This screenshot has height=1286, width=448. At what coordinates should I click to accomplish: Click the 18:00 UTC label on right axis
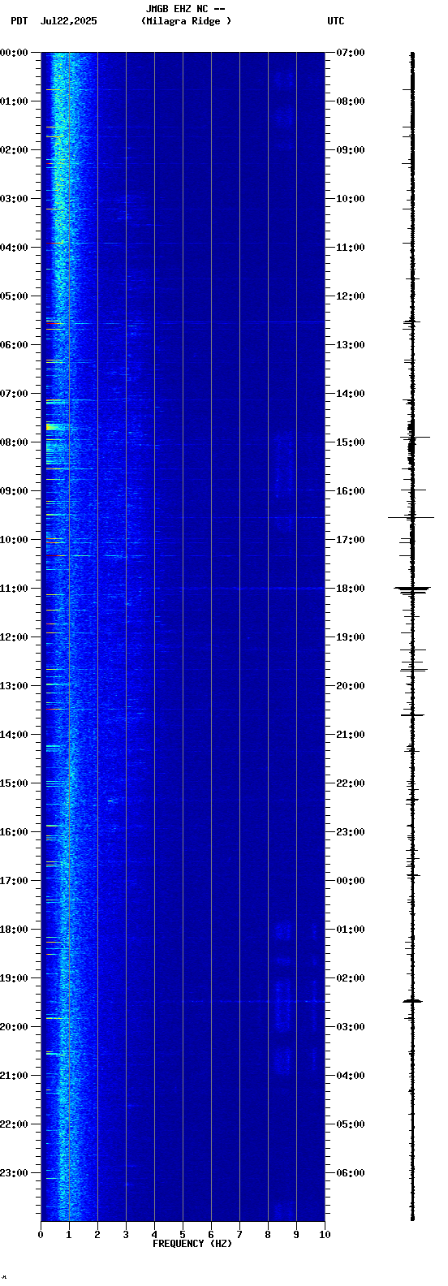[351, 589]
